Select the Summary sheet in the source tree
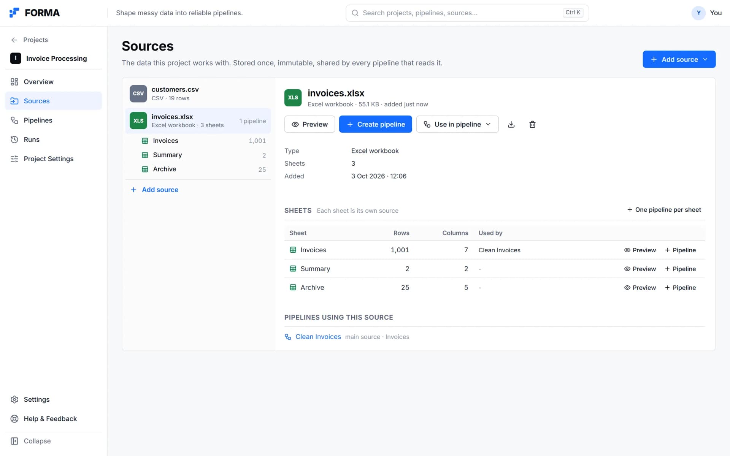Viewport: 730px width, 456px height. pos(203,155)
